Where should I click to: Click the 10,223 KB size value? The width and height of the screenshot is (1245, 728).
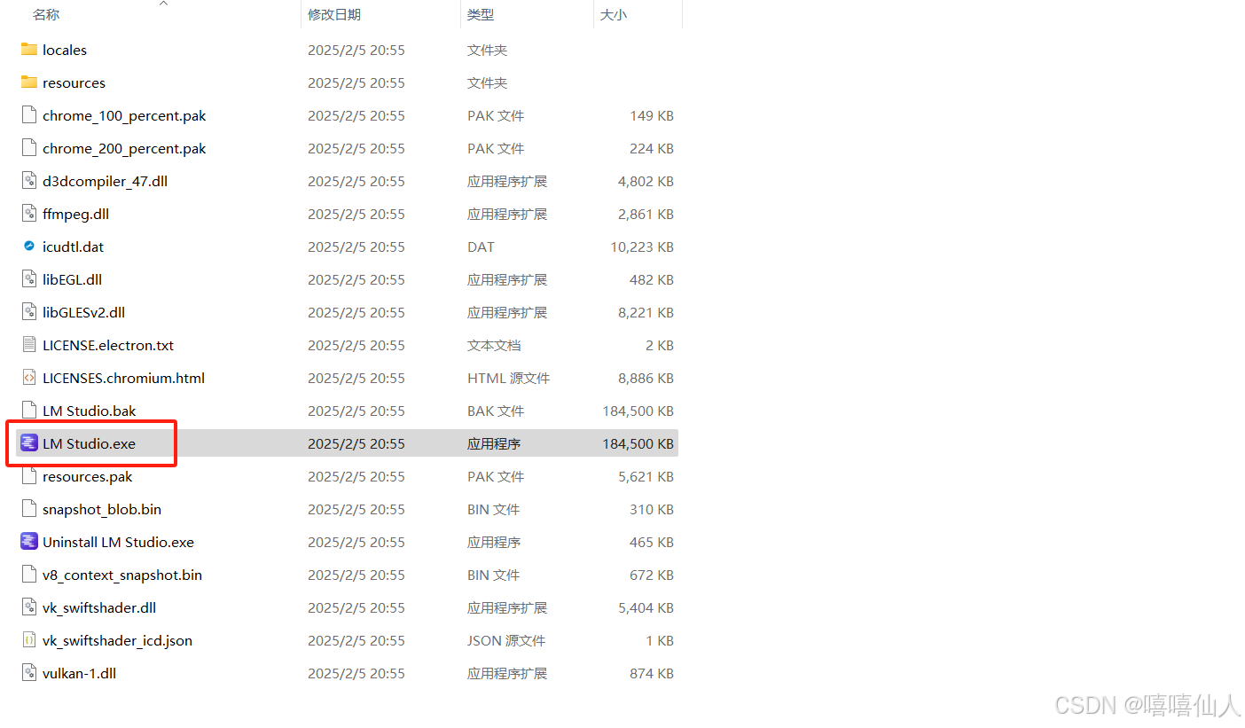pyautogui.click(x=642, y=247)
